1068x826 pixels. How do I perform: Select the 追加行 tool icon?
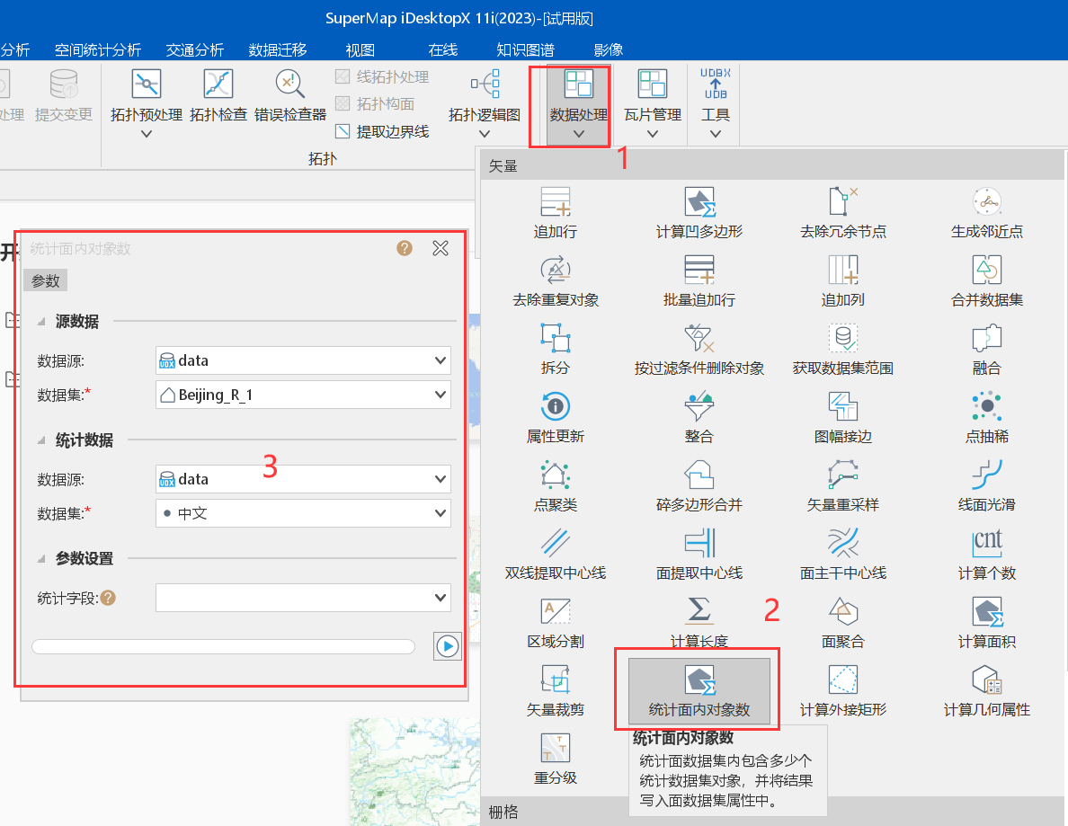tap(555, 202)
